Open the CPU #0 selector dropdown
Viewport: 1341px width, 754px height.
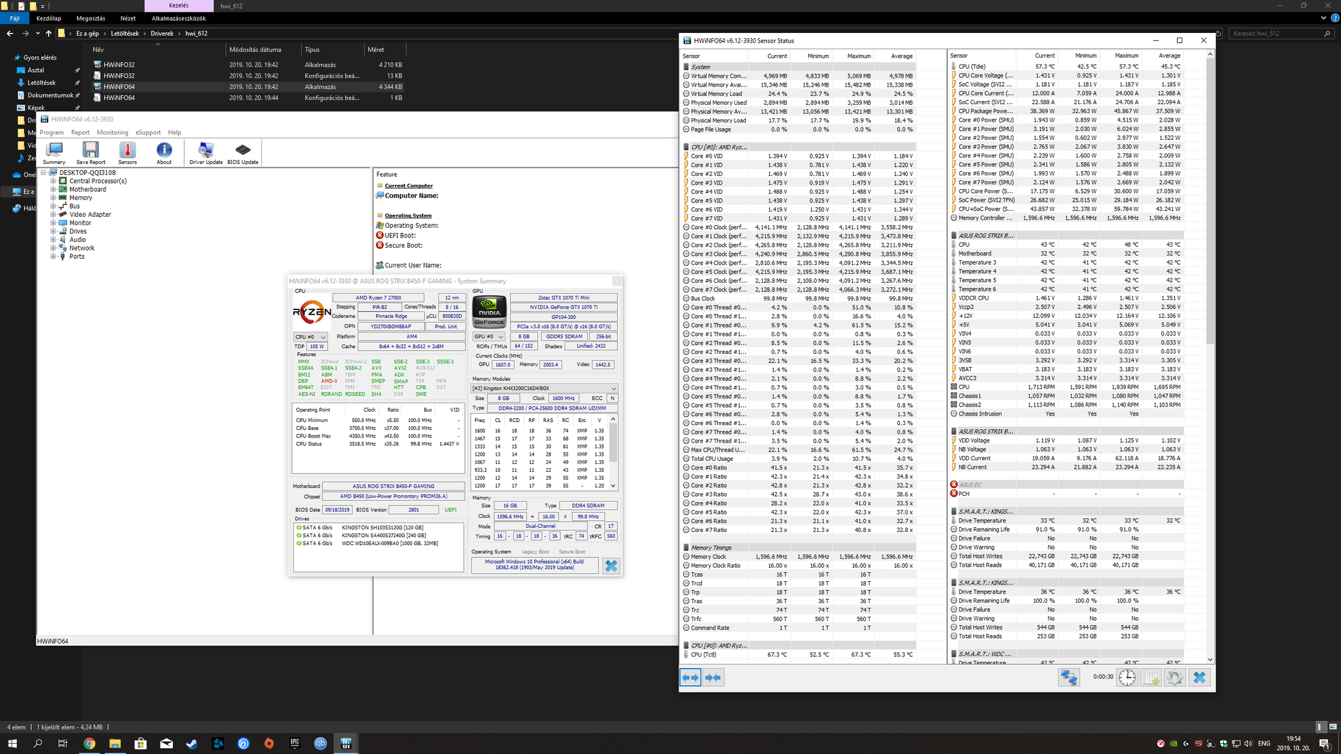click(310, 337)
